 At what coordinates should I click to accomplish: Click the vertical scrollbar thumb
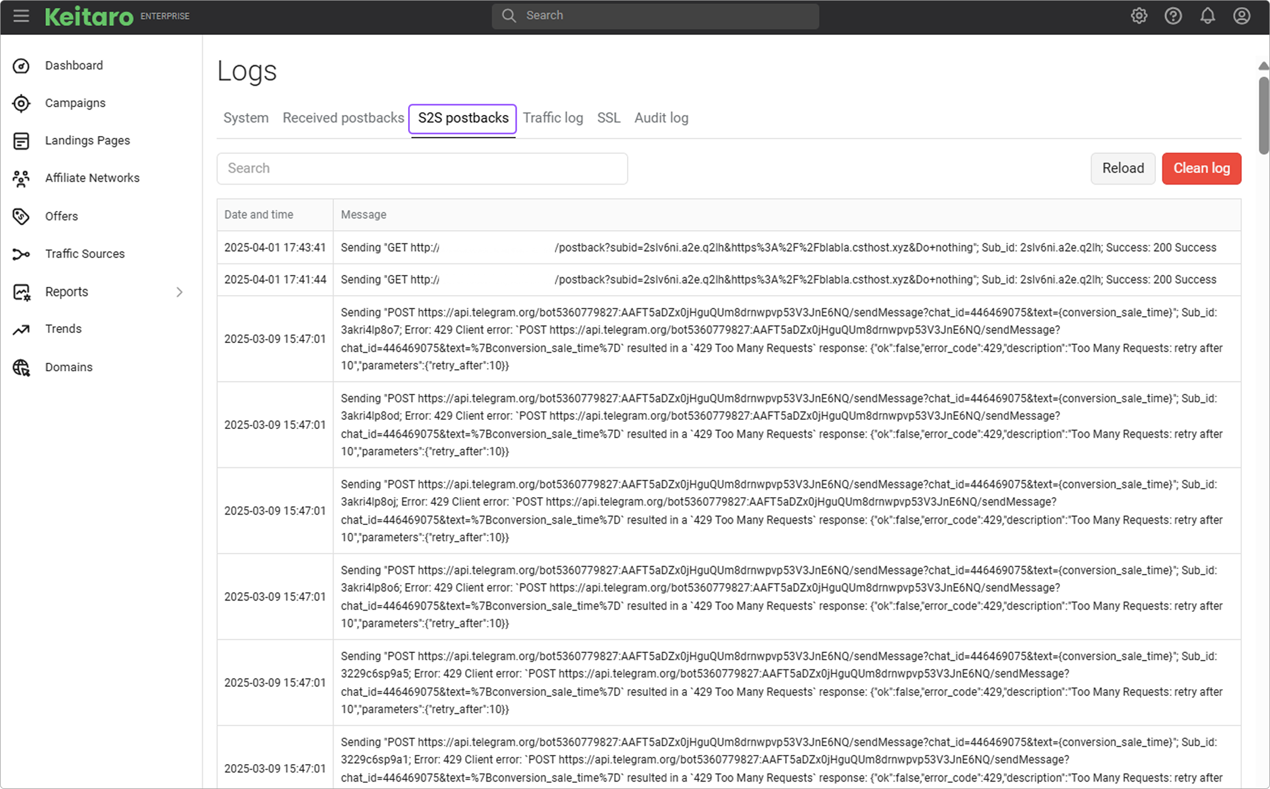(x=1264, y=116)
